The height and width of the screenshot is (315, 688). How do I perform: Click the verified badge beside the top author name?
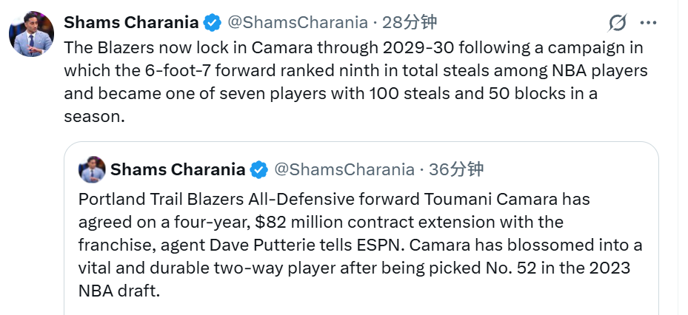pos(213,22)
